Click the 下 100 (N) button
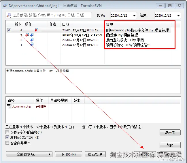 coord(69,154)
